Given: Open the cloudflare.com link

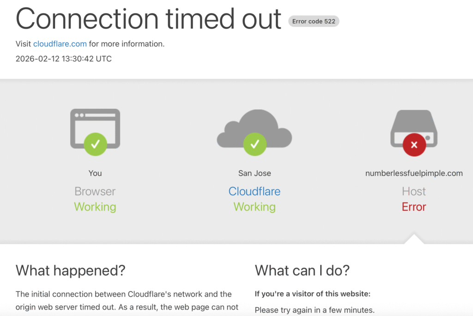Looking at the screenshot, I should (x=60, y=44).
